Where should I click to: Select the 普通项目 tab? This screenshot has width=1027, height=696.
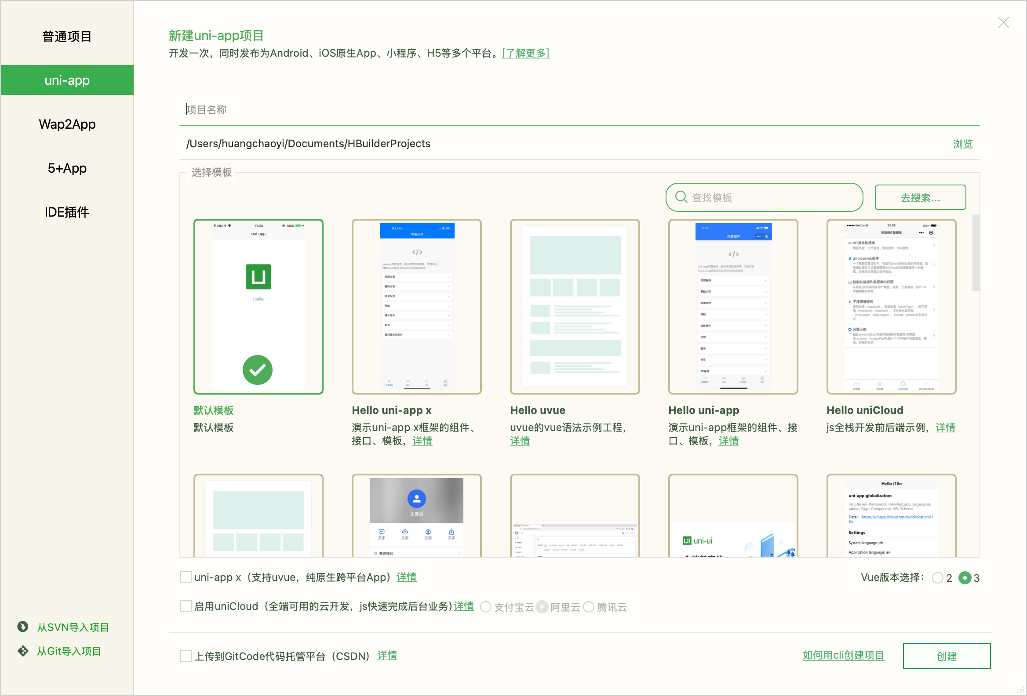67,36
